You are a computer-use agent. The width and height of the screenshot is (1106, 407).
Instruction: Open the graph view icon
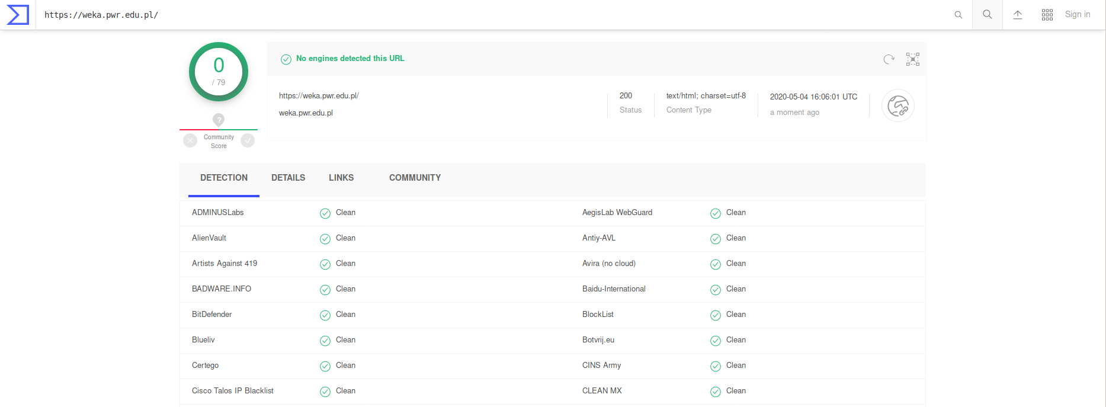[x=912, y=59]
